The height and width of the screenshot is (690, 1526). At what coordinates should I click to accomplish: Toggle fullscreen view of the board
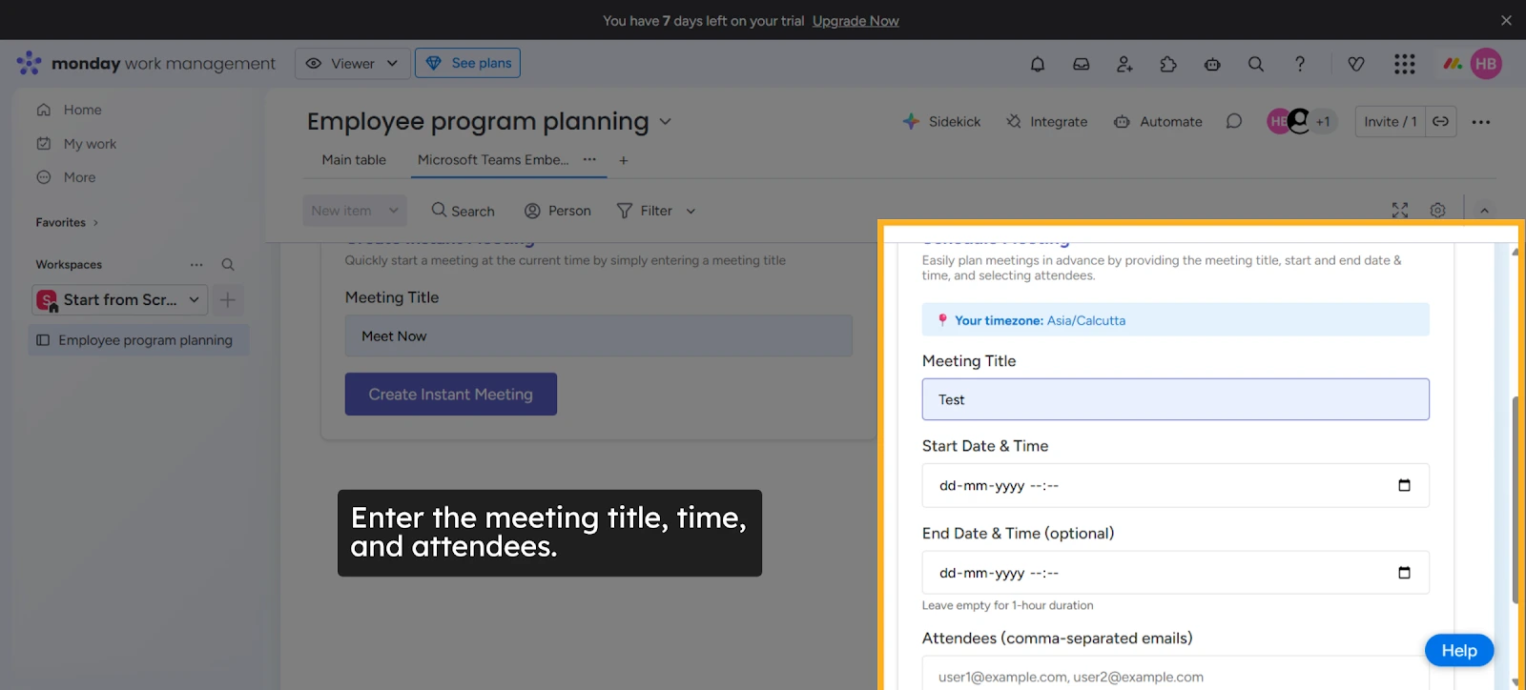point(1399,211)
